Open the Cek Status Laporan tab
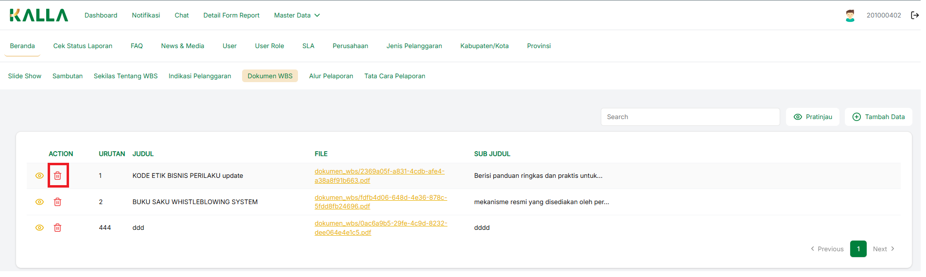Screen dimensions: 926x277 click(83, 46)
